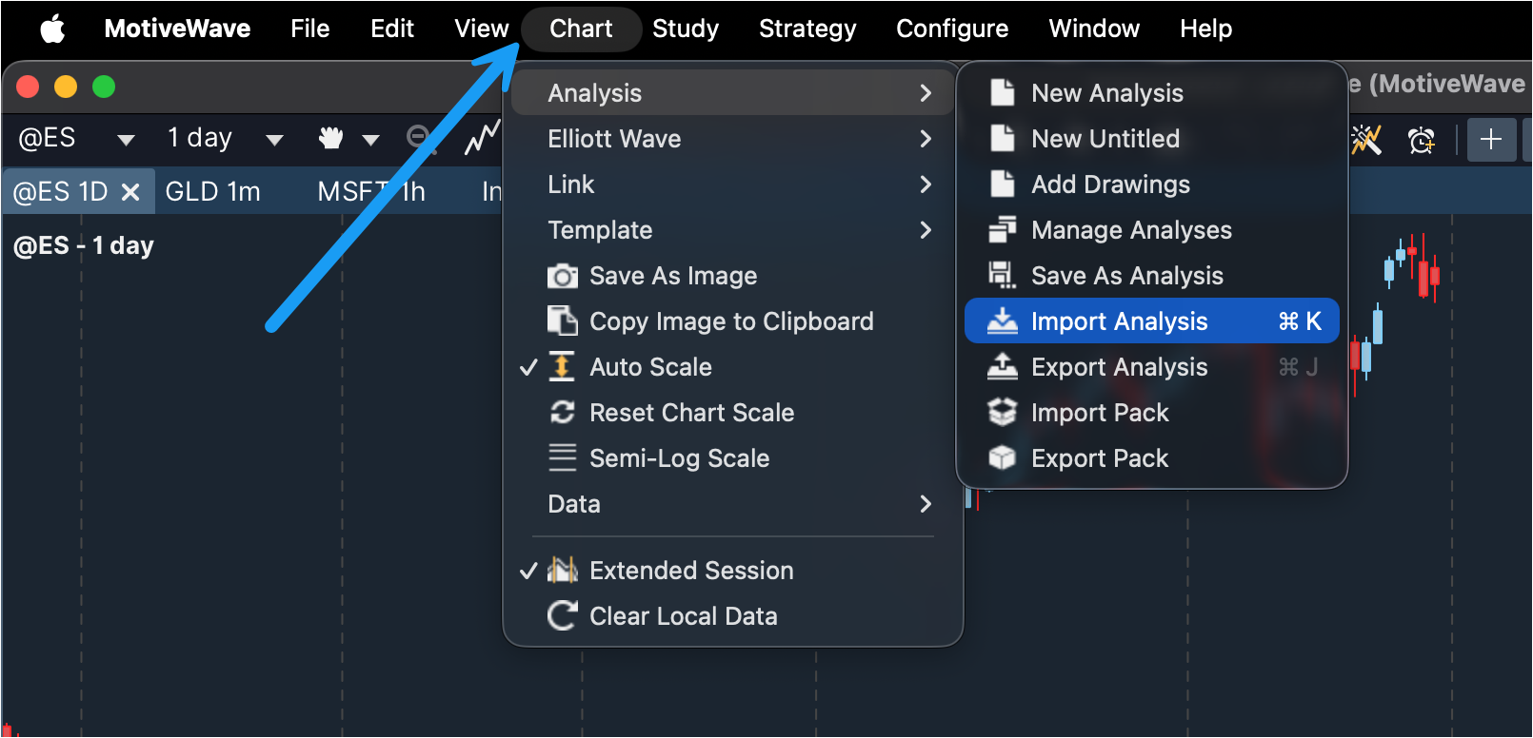Switch to the GLD 1m tab

coord(212,192)
